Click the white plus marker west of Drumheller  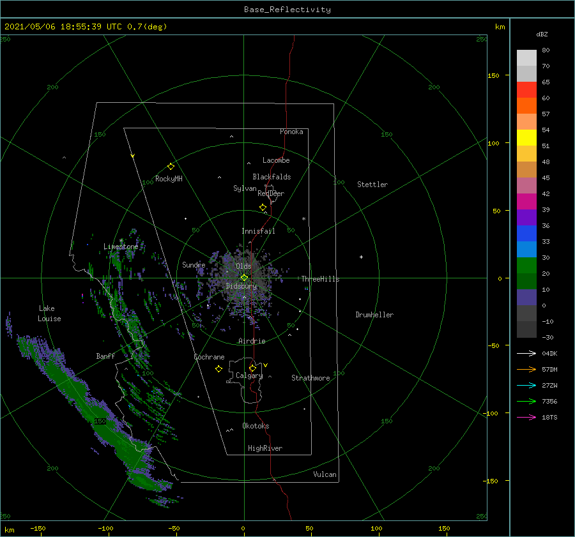click(361, 257)
